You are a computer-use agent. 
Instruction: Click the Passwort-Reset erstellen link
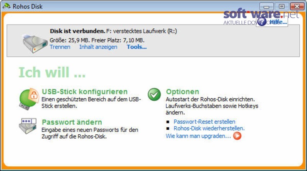pos(205,122)
